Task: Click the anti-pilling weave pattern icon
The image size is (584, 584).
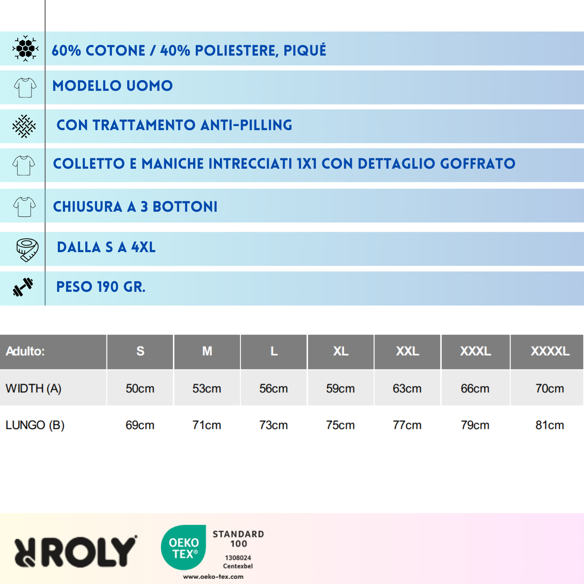Action: (24, 126)
